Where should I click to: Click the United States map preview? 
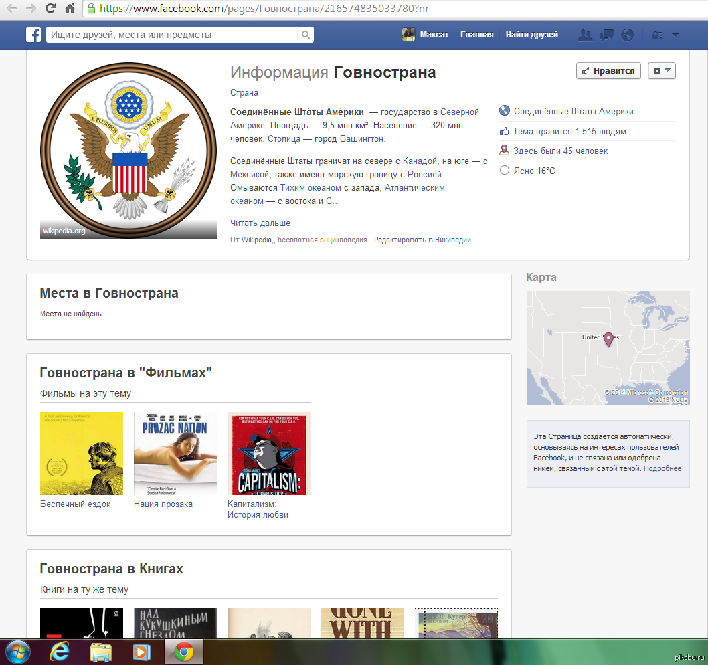pos(608,347)
